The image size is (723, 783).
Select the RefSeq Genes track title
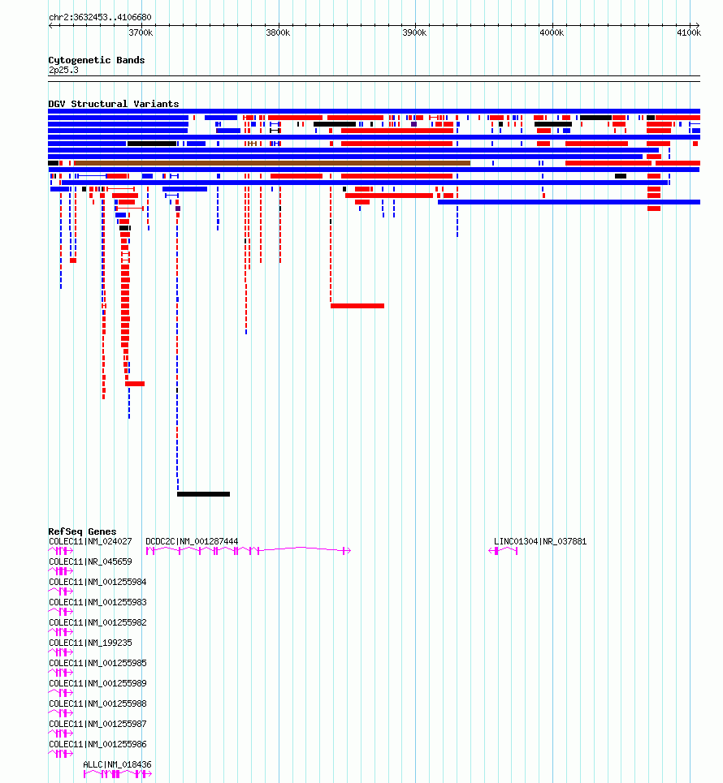pos(82,531)
